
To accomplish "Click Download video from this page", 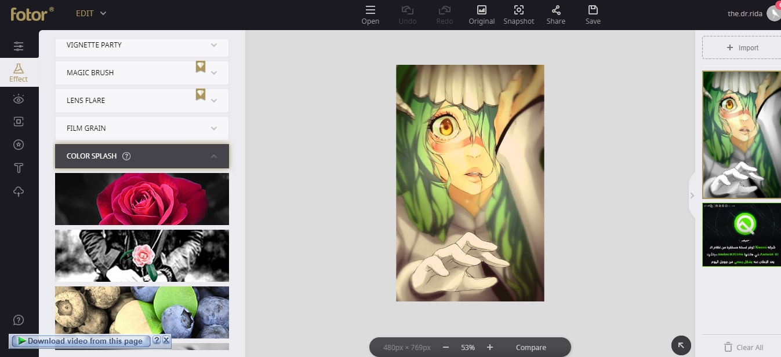I will [80, 341].
